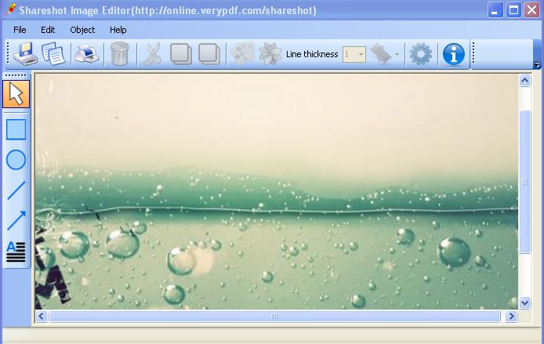This screenshot has width=544, height=344.
Task: Click the horizontal scrollbar thumb
Action: click(274, 316)
